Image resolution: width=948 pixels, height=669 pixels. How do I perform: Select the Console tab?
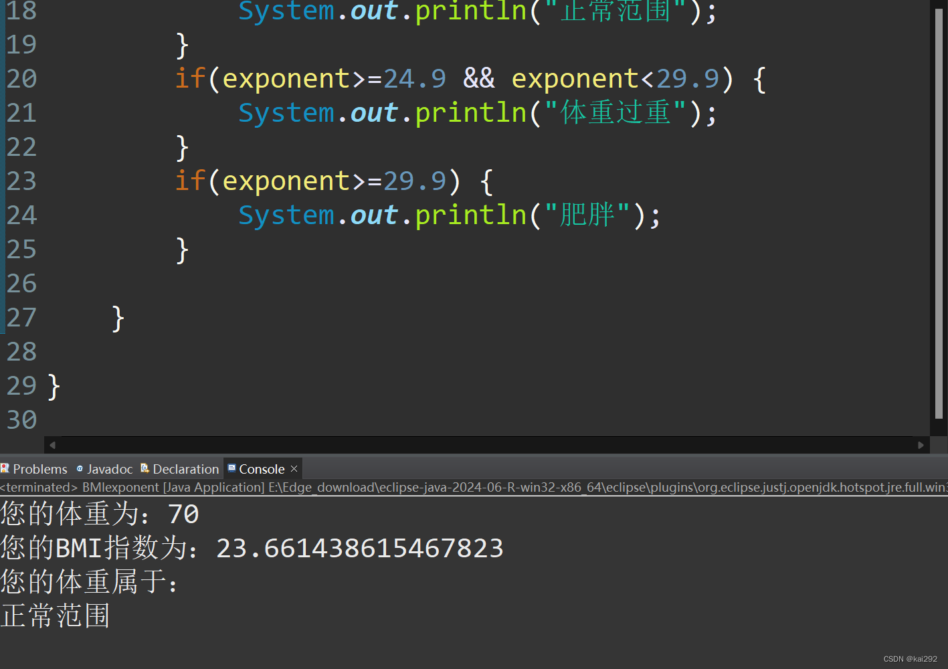pos(262,469)
